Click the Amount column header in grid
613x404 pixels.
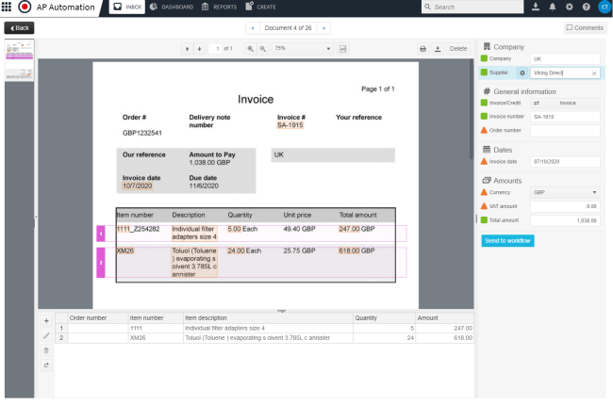444,318
